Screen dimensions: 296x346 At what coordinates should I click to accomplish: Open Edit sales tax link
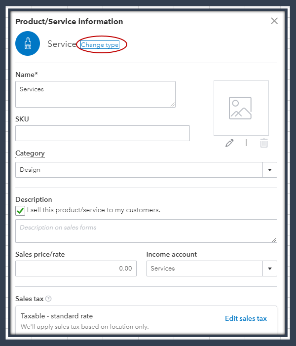(246, 318)
